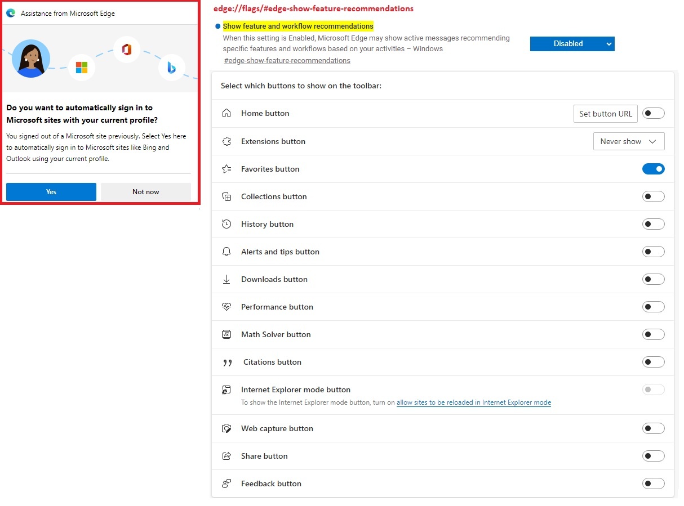Toggle the Home button switch

click(654, 113)
